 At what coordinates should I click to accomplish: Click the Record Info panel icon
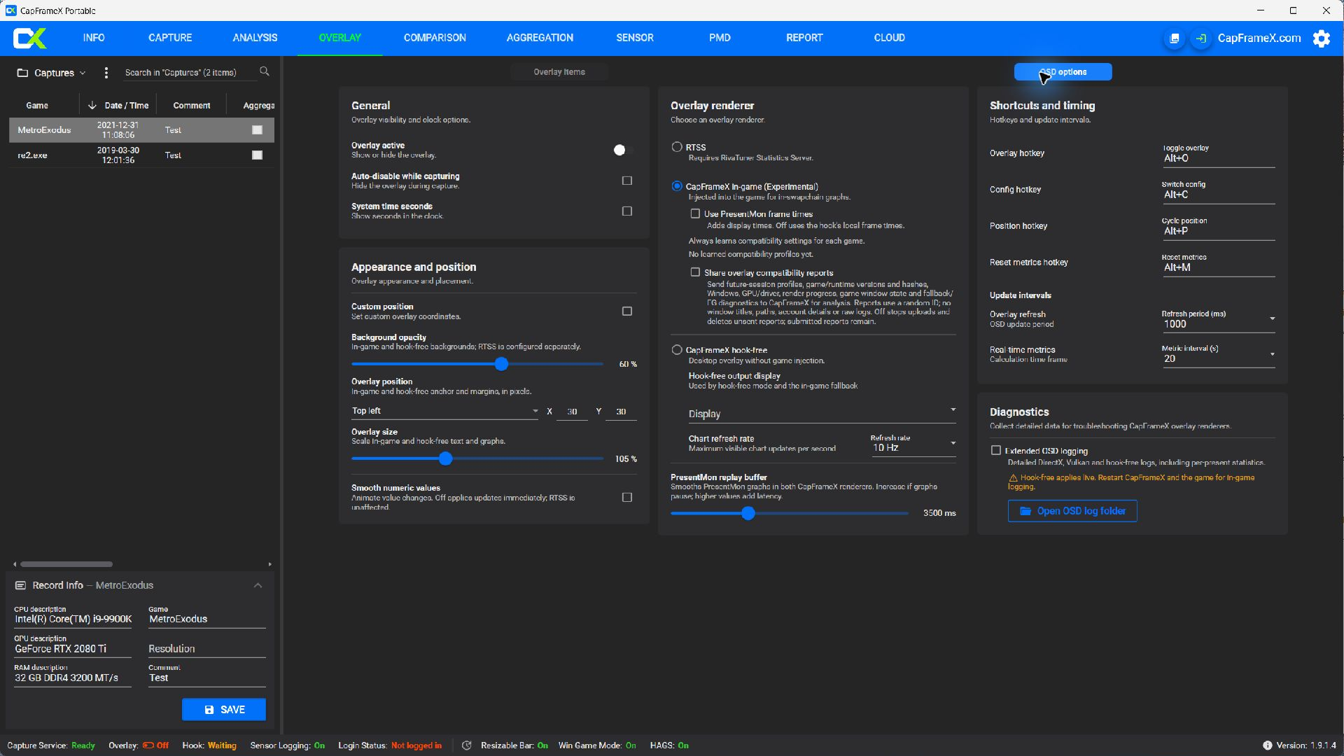[20, 585]
